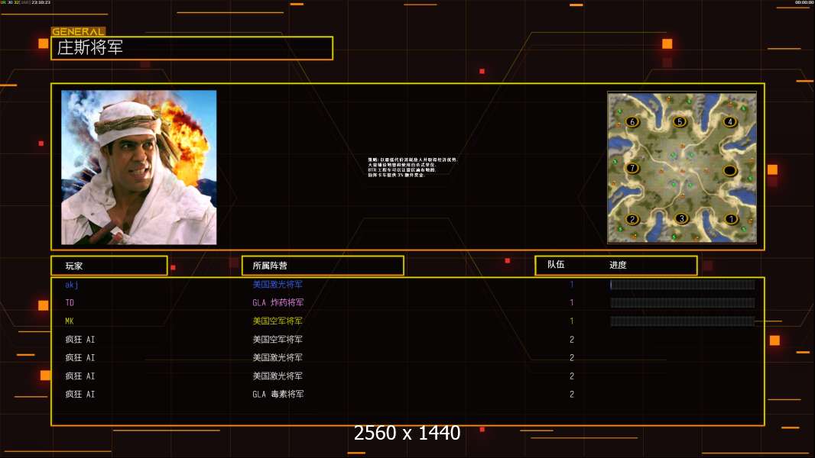
Task: Click player name TD
Action: [x=70, y=302]
